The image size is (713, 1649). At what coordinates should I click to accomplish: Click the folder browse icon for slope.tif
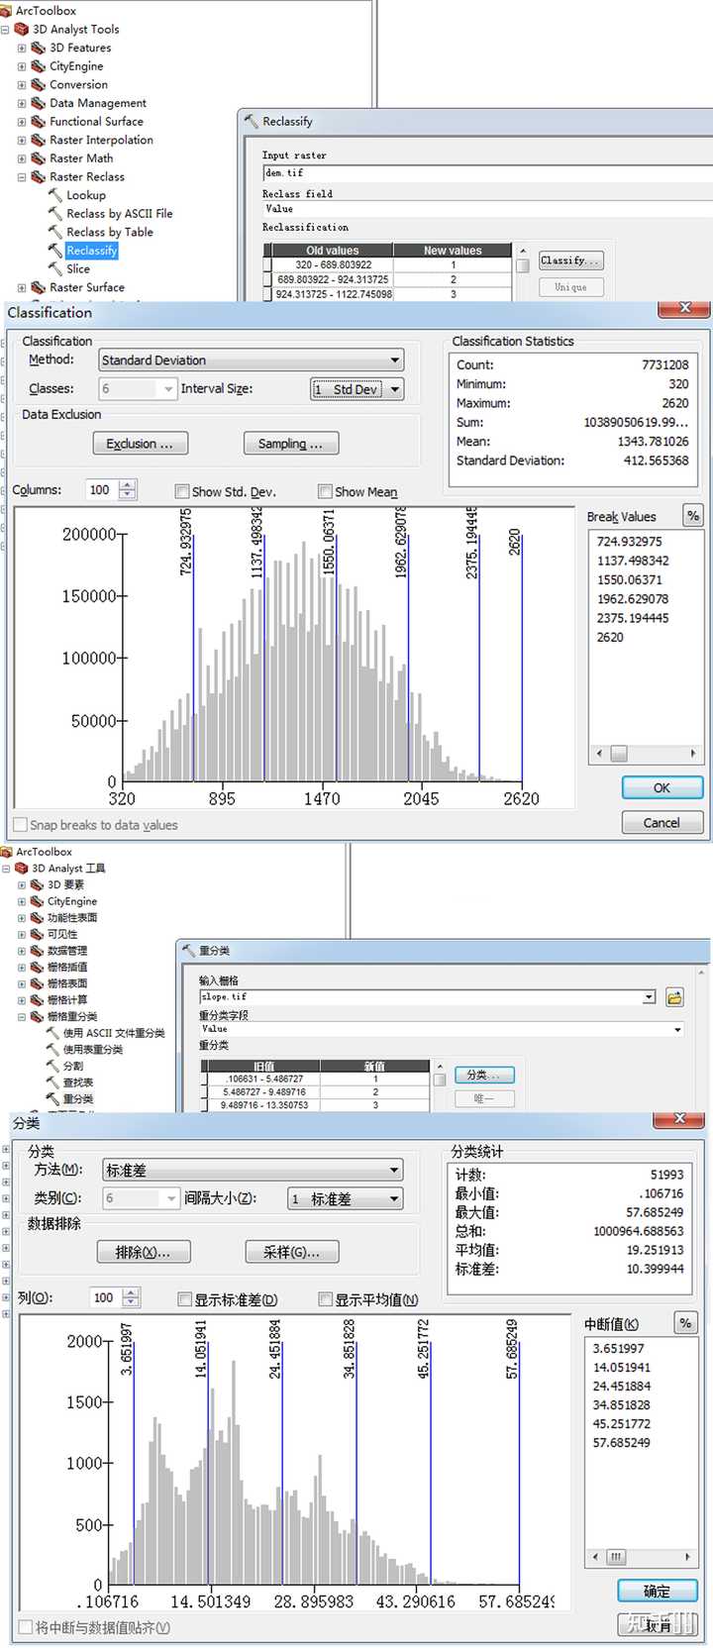point(674,997)
